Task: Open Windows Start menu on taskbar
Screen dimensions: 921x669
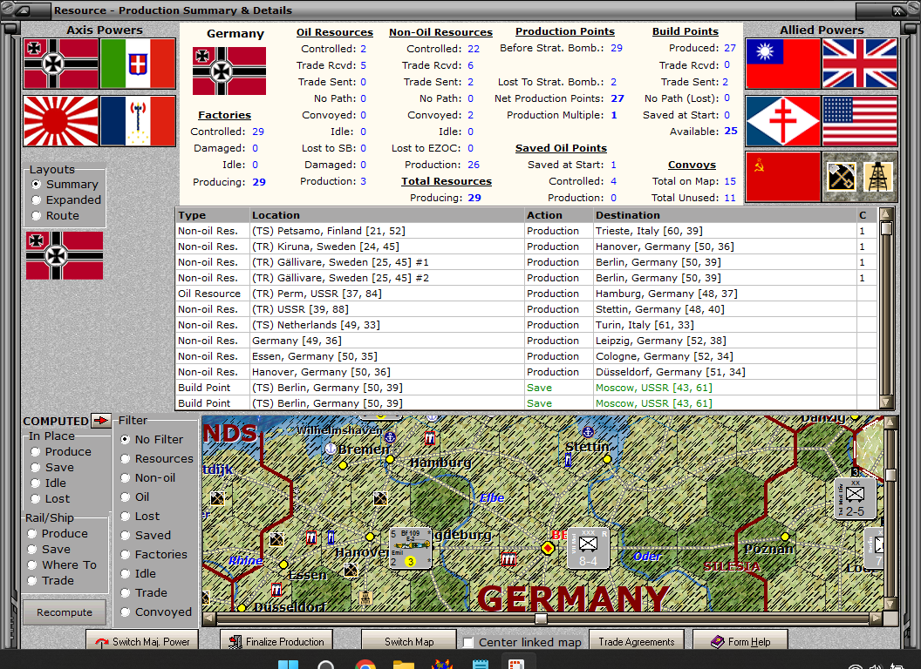Action: [x=288, y=665]
